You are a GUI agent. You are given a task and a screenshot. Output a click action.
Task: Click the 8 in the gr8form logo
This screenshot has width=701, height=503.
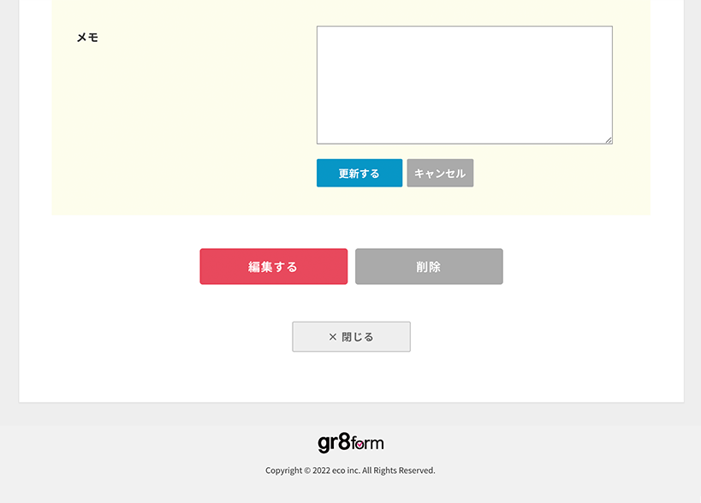click(x=342, y=442)
